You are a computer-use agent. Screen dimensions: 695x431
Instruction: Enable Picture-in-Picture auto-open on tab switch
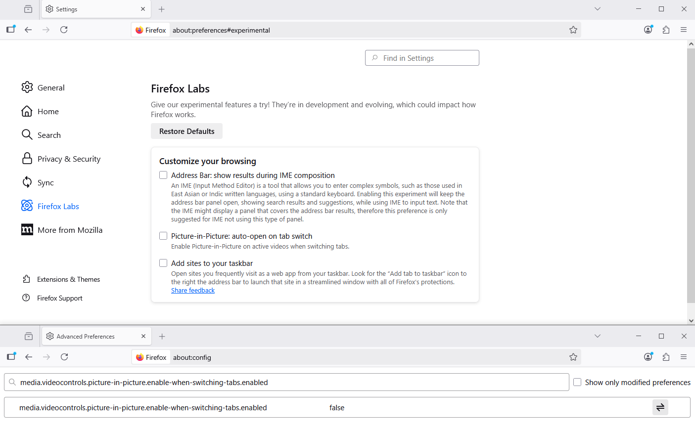[x=163, y=236]
